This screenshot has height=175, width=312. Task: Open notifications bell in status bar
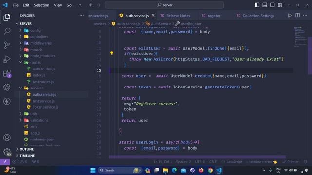[x=305, y=162]
